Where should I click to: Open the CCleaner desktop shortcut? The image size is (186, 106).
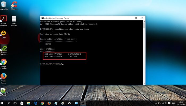[x=14, y=5]
